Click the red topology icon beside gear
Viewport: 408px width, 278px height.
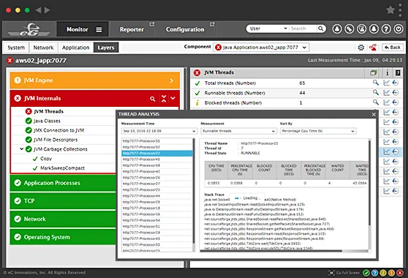373,48
